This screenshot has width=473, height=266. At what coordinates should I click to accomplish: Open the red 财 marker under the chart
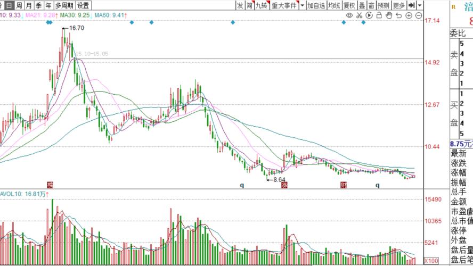click(x=343, y=185)
